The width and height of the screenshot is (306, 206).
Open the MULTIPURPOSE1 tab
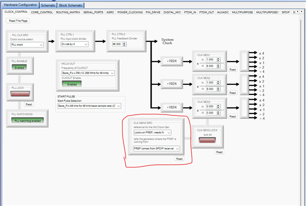coord(267,12)
